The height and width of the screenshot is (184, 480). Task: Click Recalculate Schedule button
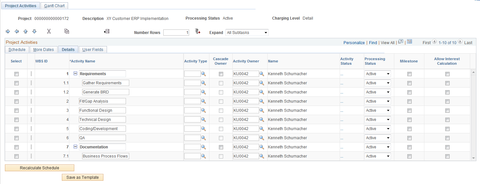(40, 168)
